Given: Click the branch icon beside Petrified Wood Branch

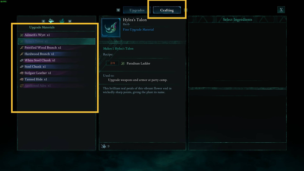Looking at the screenshot, I should (x=22, y=48).
